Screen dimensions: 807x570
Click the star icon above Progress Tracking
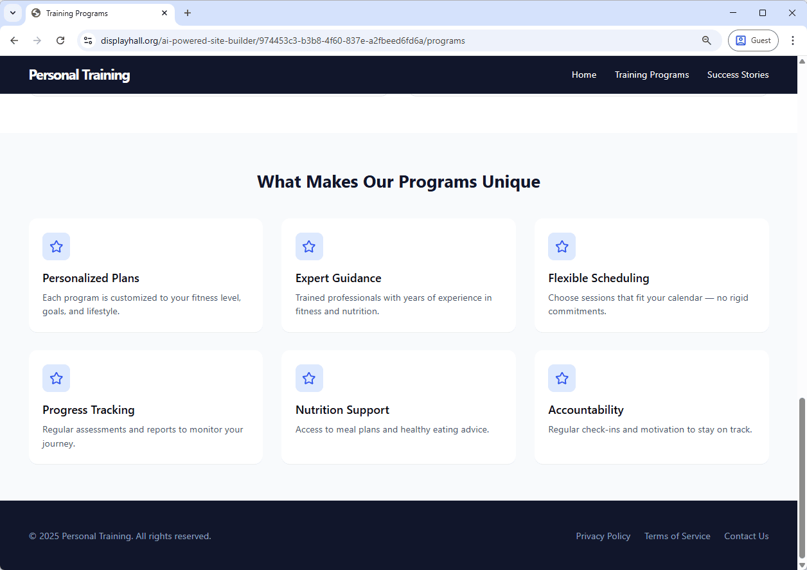[56, 378]
